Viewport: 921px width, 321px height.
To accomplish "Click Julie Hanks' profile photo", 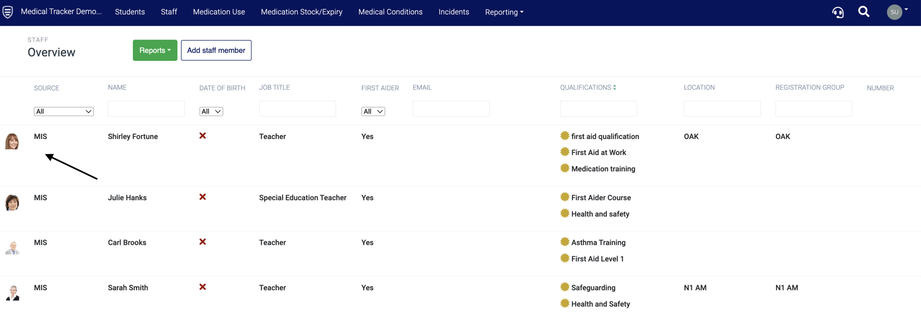I will [x=12, y=202].
